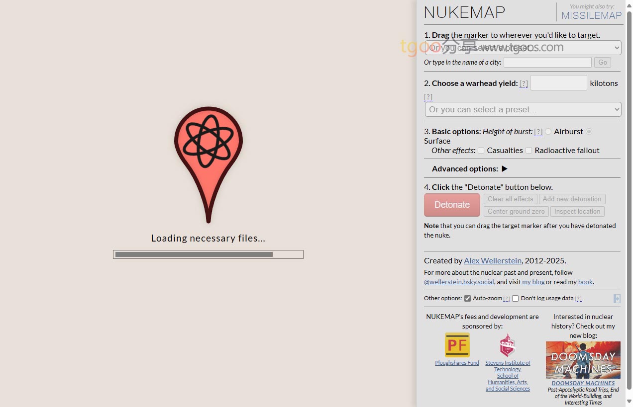Enable Don't log usage data checkbox
The height and width of the screenshot is (407, 633).
coord(516,299)
